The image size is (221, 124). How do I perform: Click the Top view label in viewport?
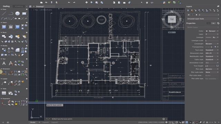click(x=36, y=10)
